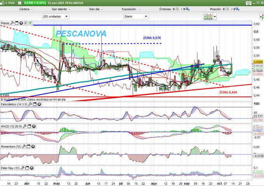
Task: Click the sep label on time axis
Action: coord(187,183)
